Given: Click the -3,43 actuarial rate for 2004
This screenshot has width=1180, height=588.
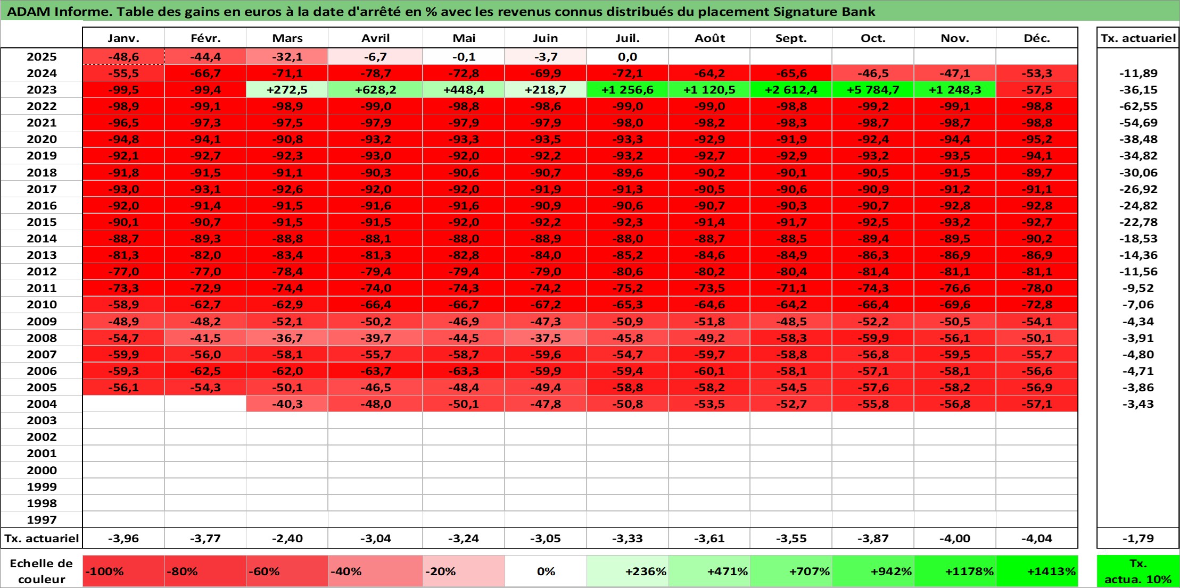Looking at the screenshot, I should pos(1138,404).
